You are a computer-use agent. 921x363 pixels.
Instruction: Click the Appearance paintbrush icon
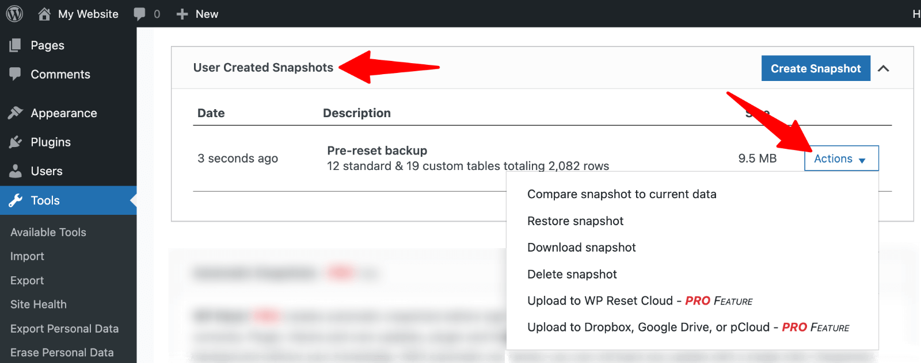coord(15,113)
